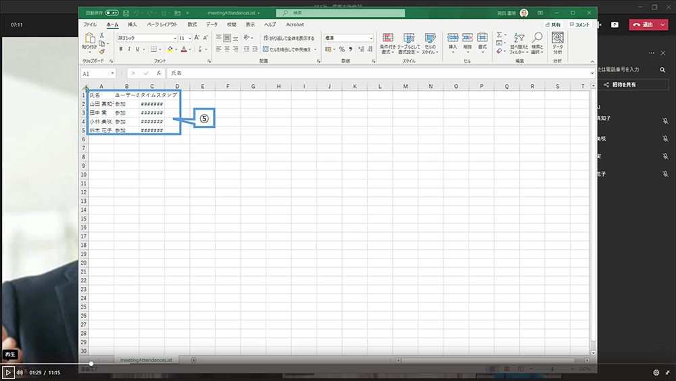Open the Format cells menu icon
This screenshot has height=381, width=676.
(x=482, y=38)
